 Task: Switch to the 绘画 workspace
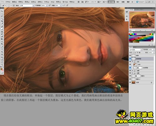coord(123,2)
